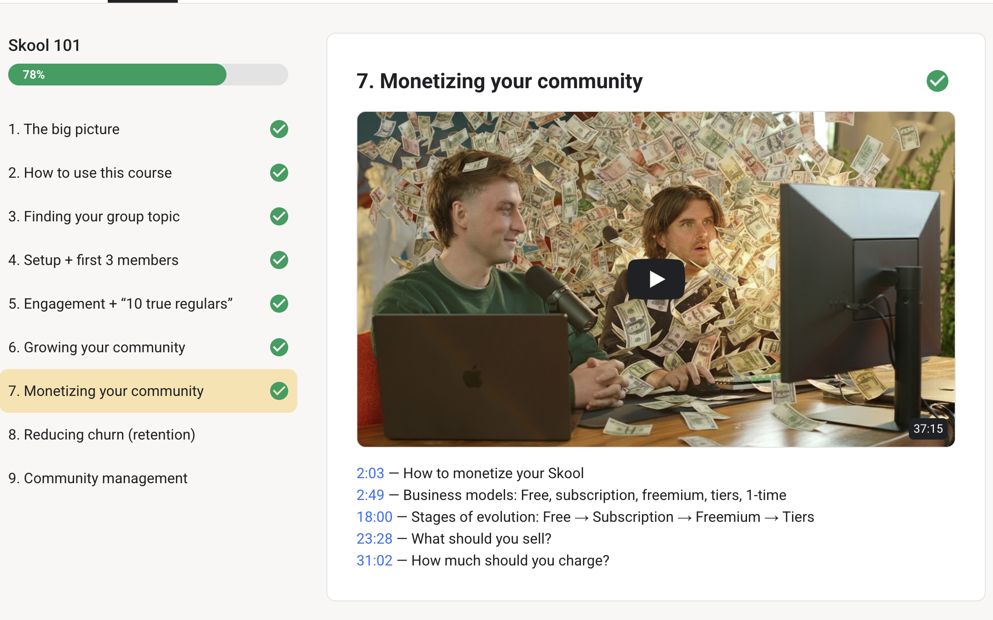This screenshot has width=993, height=620.
Task: Click checkmark icon for The big picture
Action: [x=279, y=129]
